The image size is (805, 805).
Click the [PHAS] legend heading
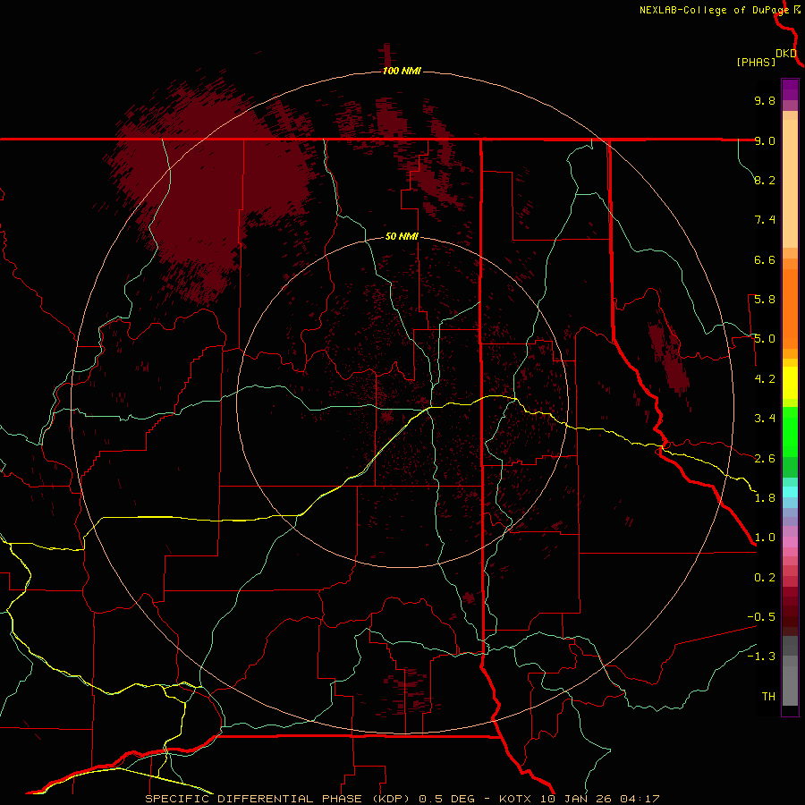(756, 62)
